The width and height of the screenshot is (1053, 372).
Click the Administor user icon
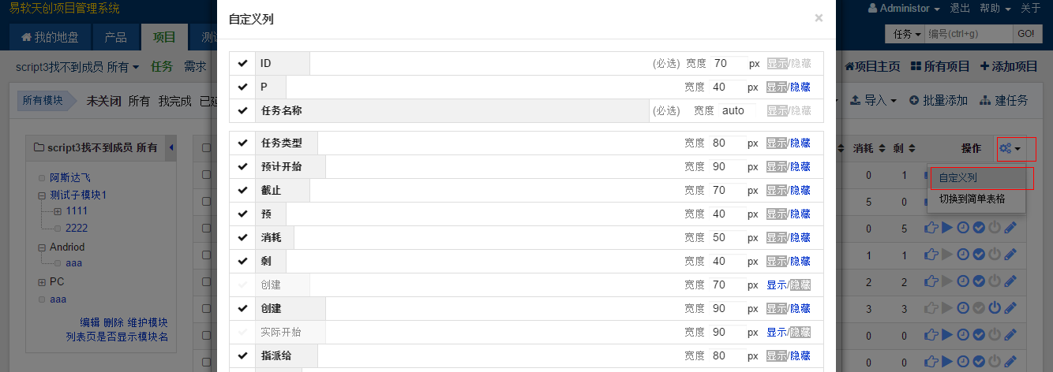[x=872, y=9]
